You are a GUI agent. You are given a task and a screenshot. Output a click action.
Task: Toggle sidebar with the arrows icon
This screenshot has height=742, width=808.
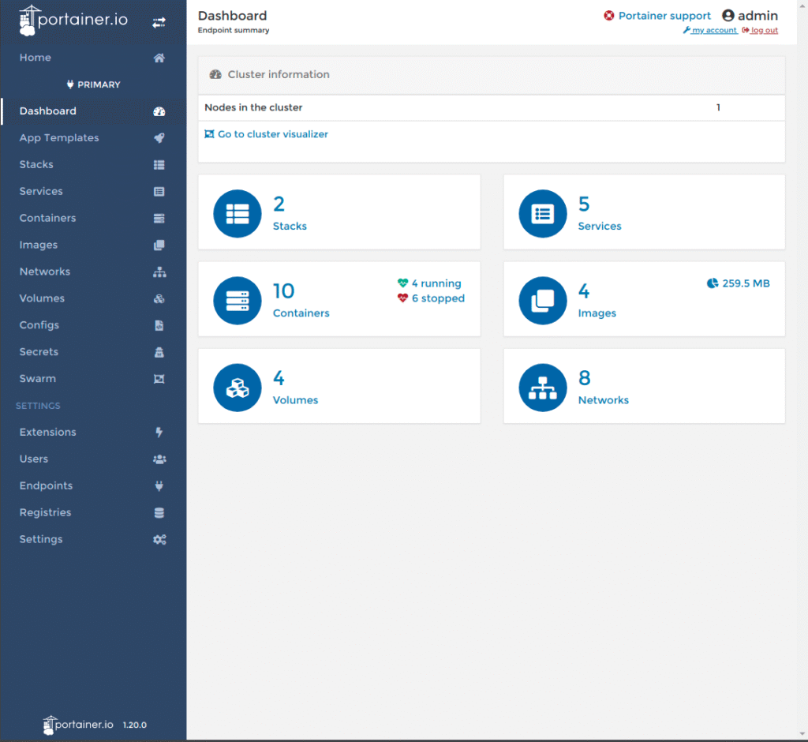159,22
